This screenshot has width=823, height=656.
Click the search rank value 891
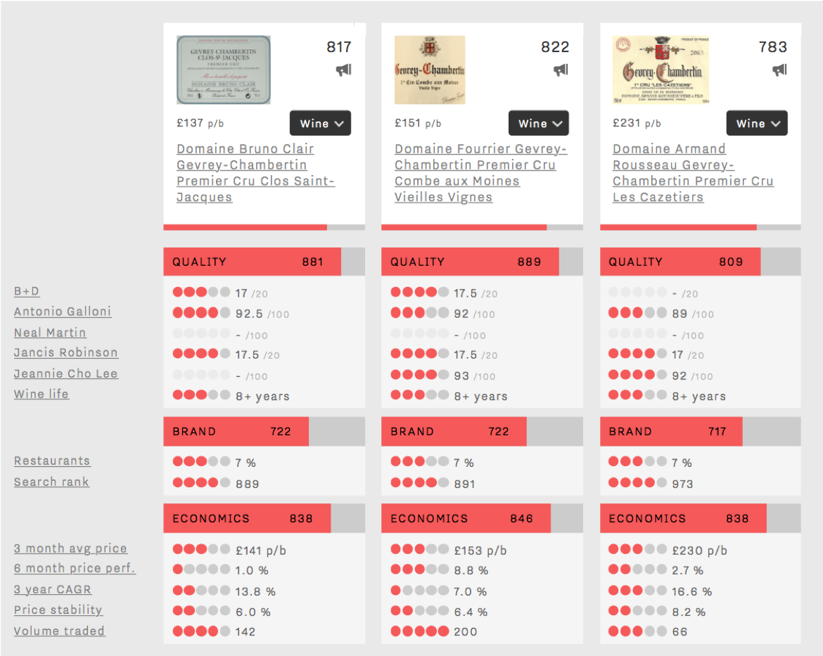coord(464,484)
